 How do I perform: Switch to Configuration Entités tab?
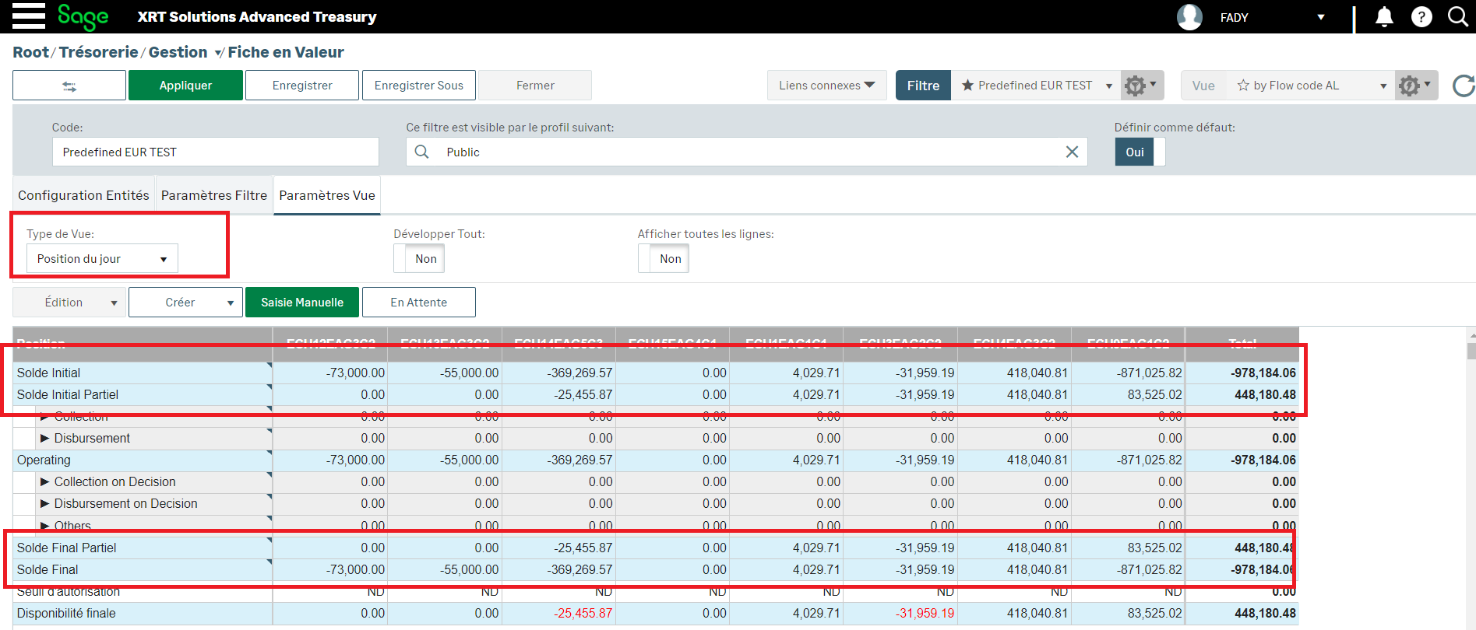click(83, 195)
